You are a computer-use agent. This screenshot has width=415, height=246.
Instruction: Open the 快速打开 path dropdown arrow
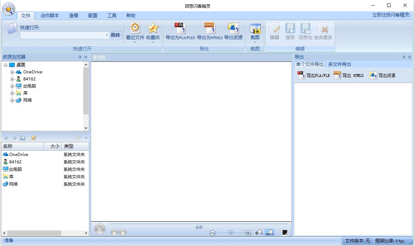coord(107,35)
